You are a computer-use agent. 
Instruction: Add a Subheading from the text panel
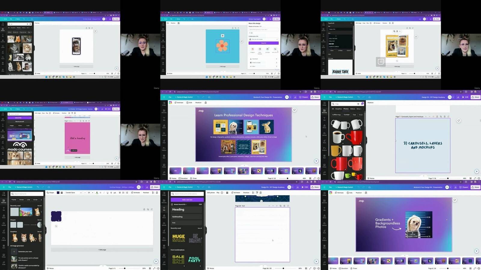coord(186,217)
